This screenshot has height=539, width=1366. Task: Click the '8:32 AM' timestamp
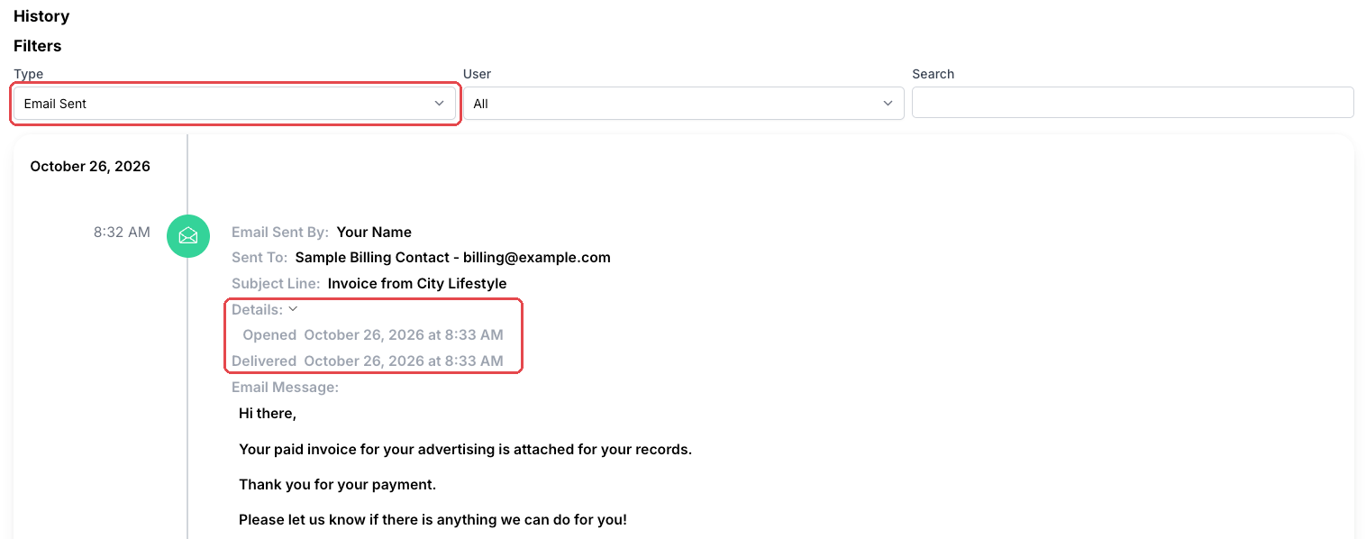pos(122,232)
